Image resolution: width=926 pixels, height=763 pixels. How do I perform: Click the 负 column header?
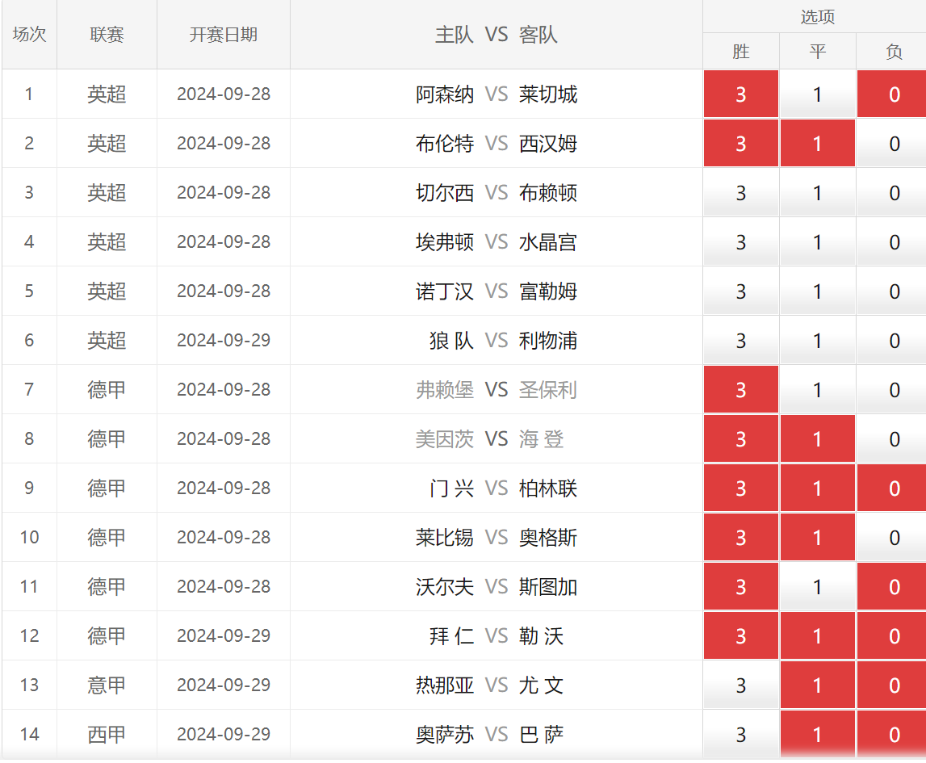pos(893,52)
